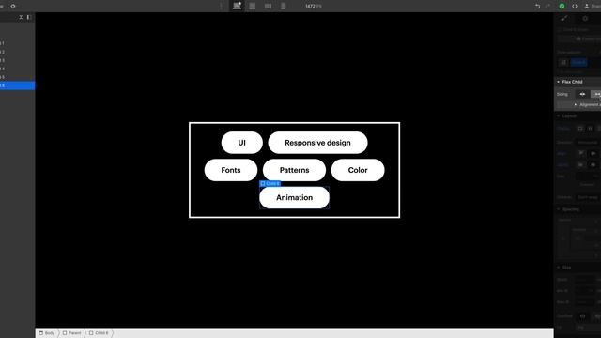Viewport: 601px width, 338px height.
Task: Select block display icon in Layout
Action: (580, 129)
